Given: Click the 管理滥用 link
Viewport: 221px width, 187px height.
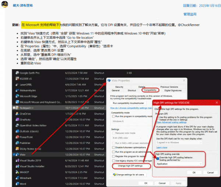Looking at the screenshot, I should pos(190,14).
